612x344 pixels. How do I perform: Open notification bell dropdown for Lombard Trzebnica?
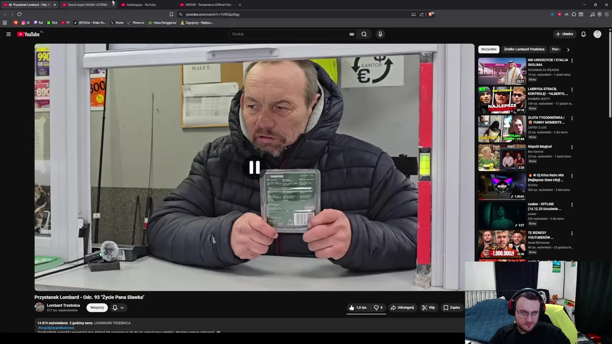coord(118,308)
